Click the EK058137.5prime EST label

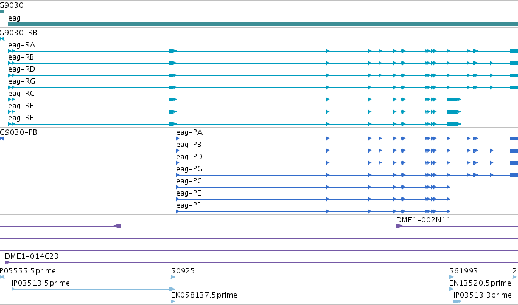(x=204, y=295)
